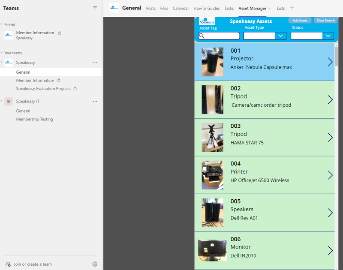Select 'Dell Rev A01' text
This screenshot has height=270, width=343.
pyautogui.click(x=244, y=218)
